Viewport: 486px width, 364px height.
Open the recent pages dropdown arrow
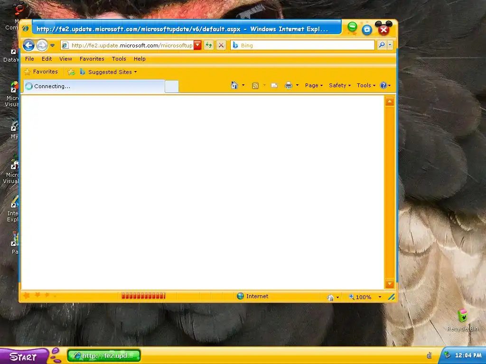pos(52,45)
